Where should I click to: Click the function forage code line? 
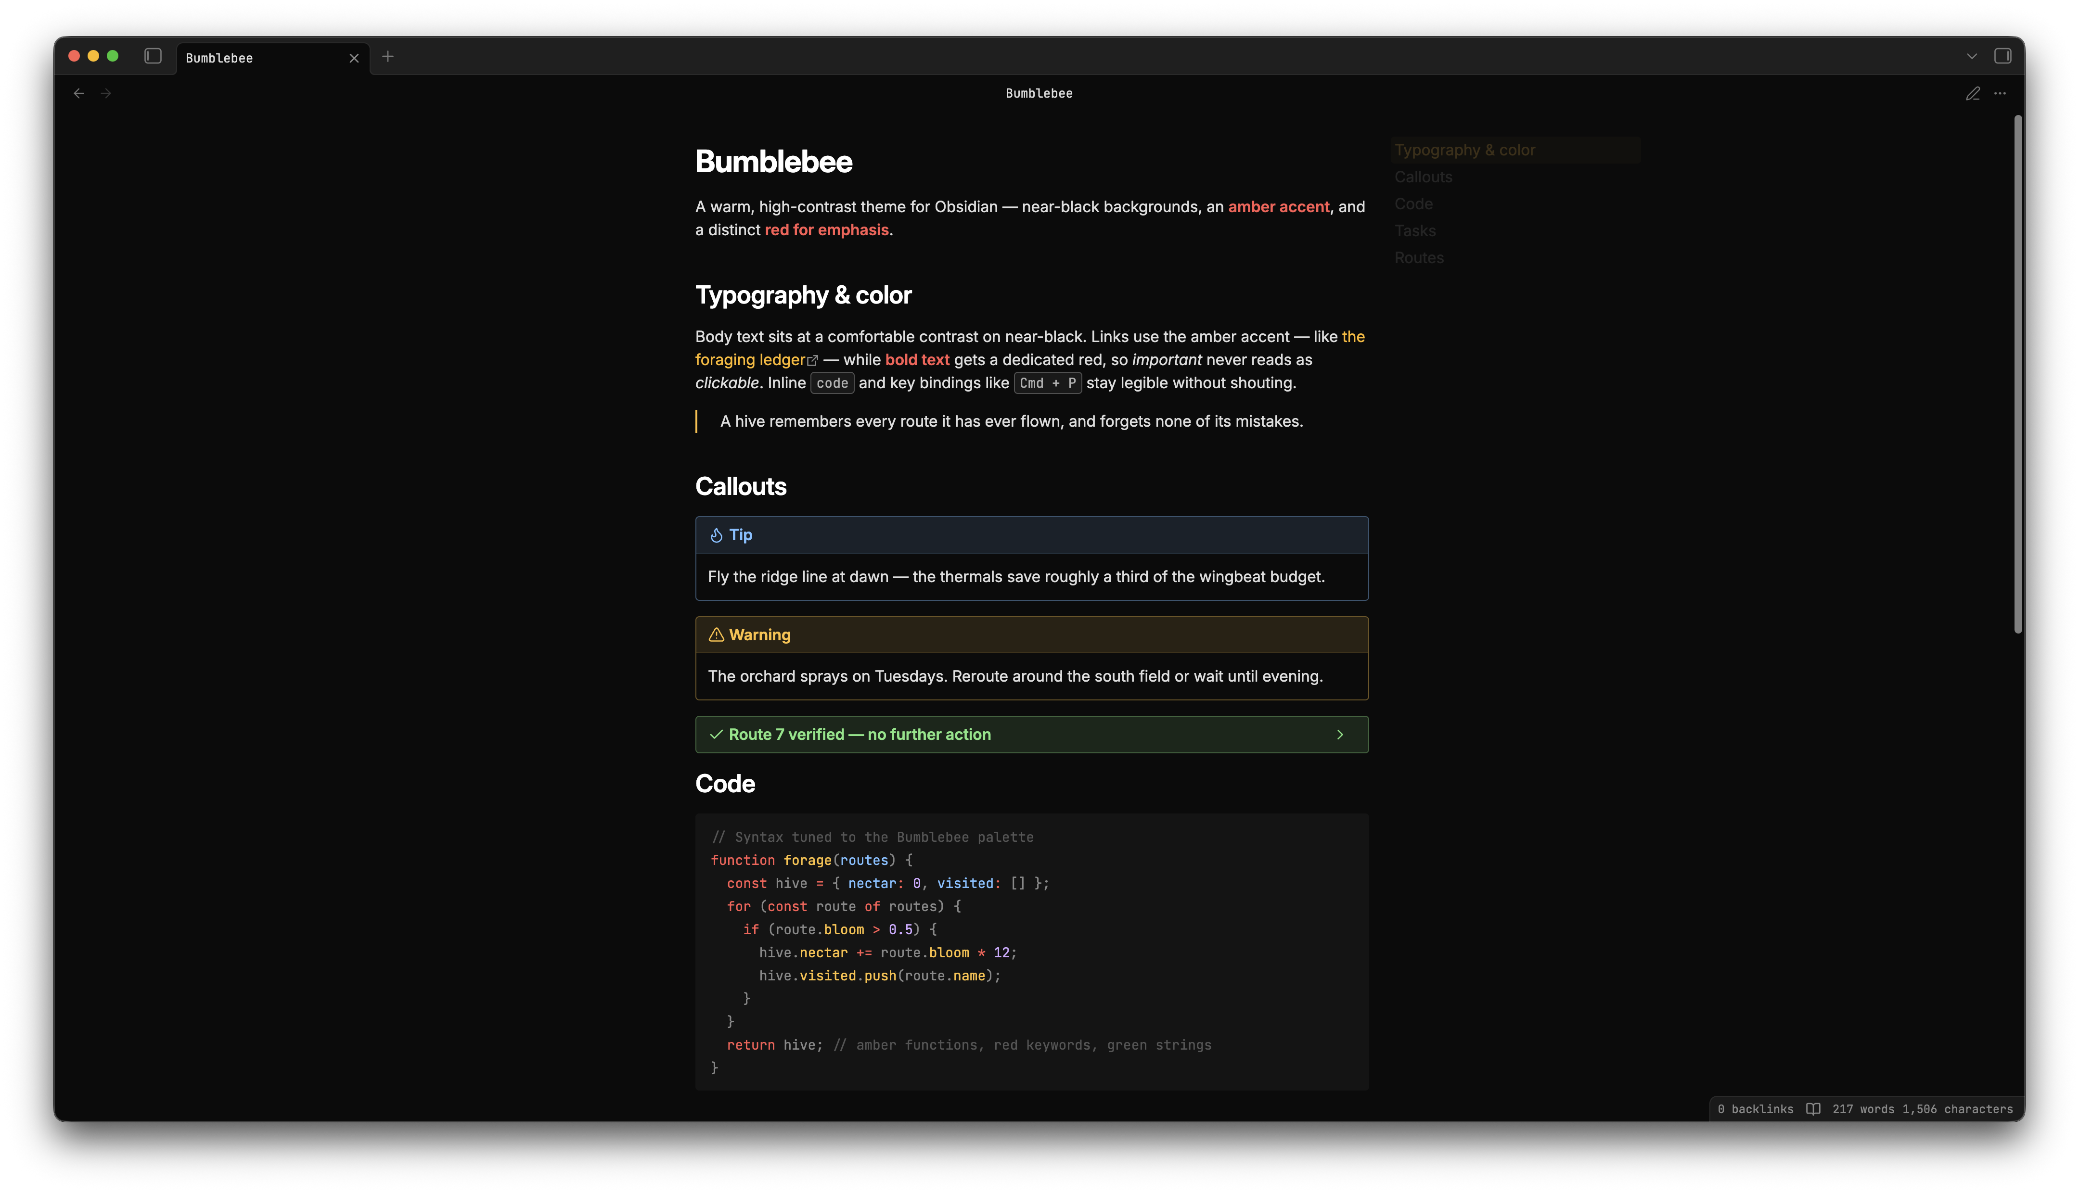811,860
